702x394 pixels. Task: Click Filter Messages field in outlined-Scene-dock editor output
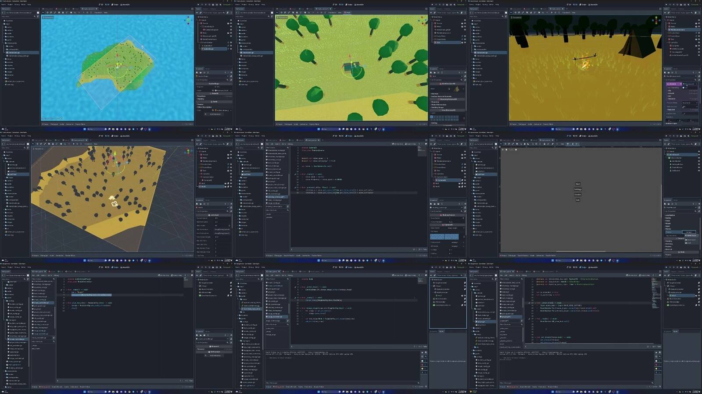coord(343,383)
